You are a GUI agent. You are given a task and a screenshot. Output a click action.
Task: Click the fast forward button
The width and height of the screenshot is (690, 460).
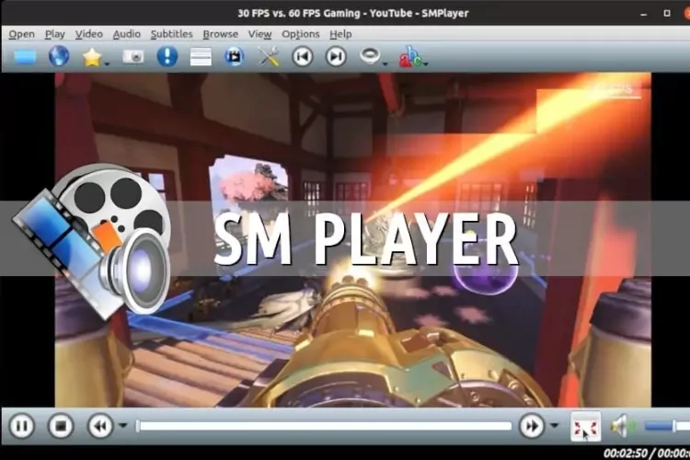[x=532, y=426]
